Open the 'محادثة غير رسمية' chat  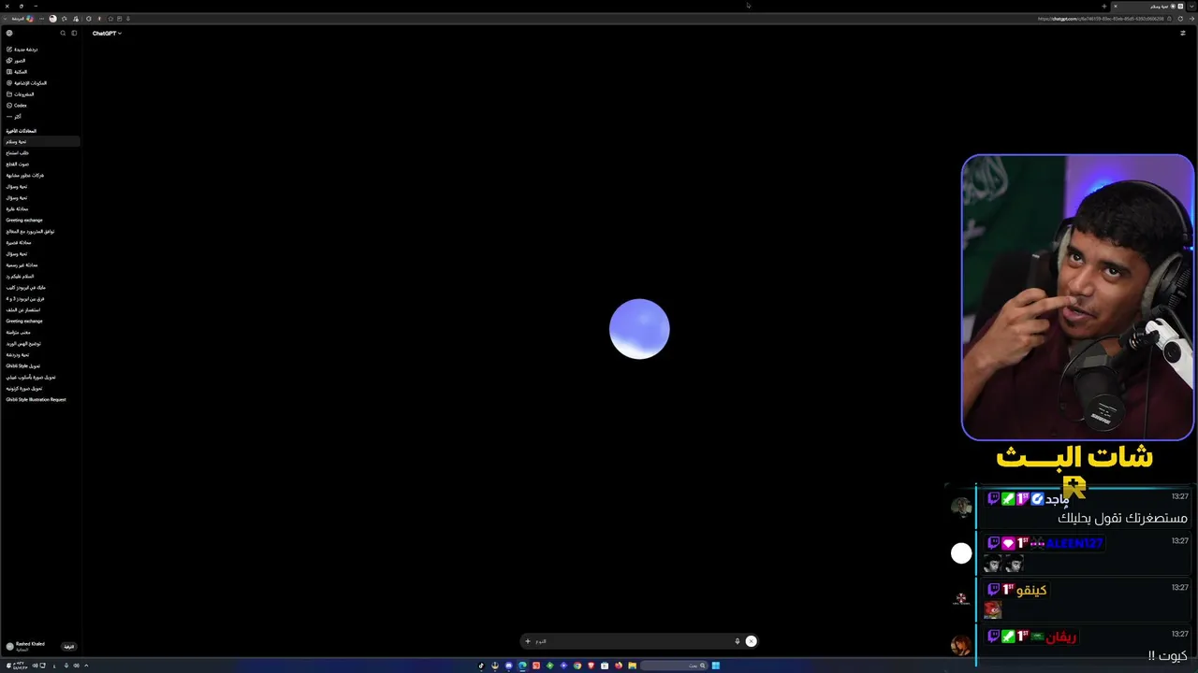click(22, 265)
